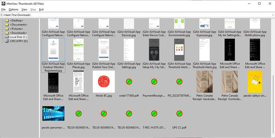
Task: Select the iQAir Settings.jpg thumbnail
Action: click(x=129, y=50)
